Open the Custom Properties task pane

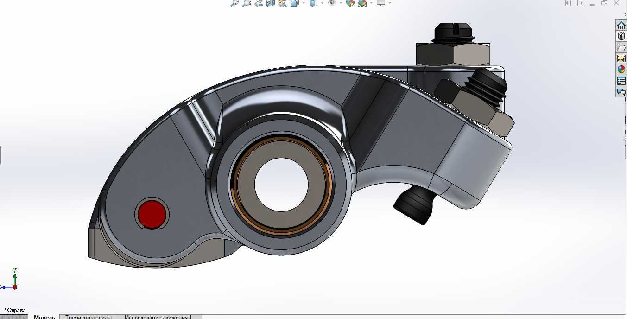tap(621, 81)
